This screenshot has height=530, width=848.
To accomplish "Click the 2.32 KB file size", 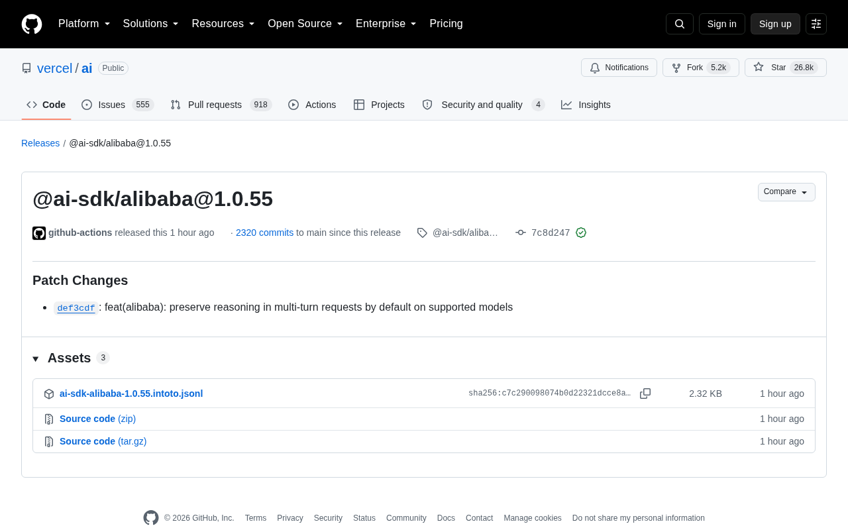I will click(x=706, y=394).
